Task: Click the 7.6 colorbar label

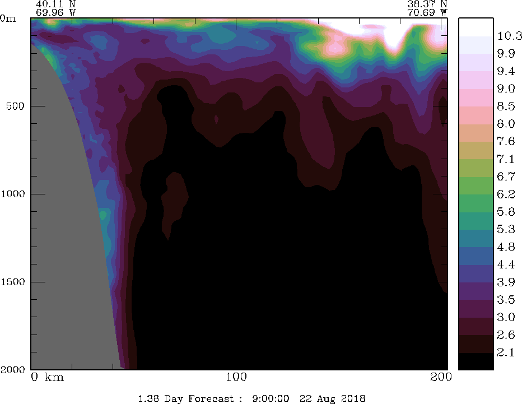Action: coord(506,141)
